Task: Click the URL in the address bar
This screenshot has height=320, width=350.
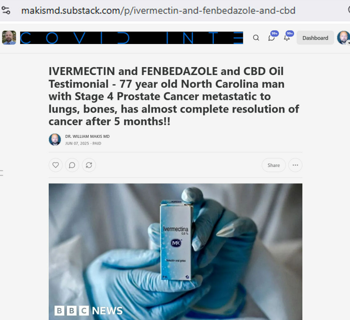Action: 158,10
